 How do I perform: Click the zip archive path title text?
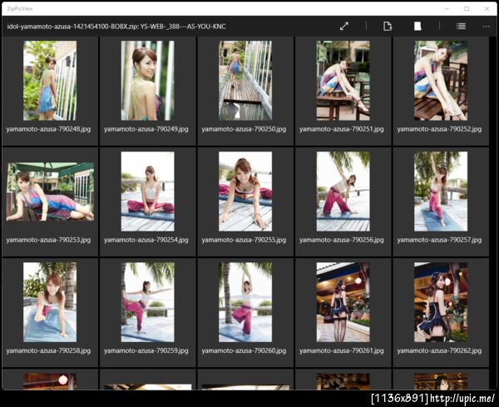click(116, 27)
